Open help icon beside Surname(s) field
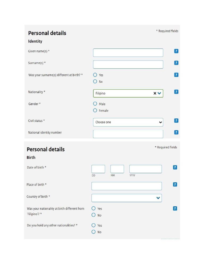 tap(176, 63)
